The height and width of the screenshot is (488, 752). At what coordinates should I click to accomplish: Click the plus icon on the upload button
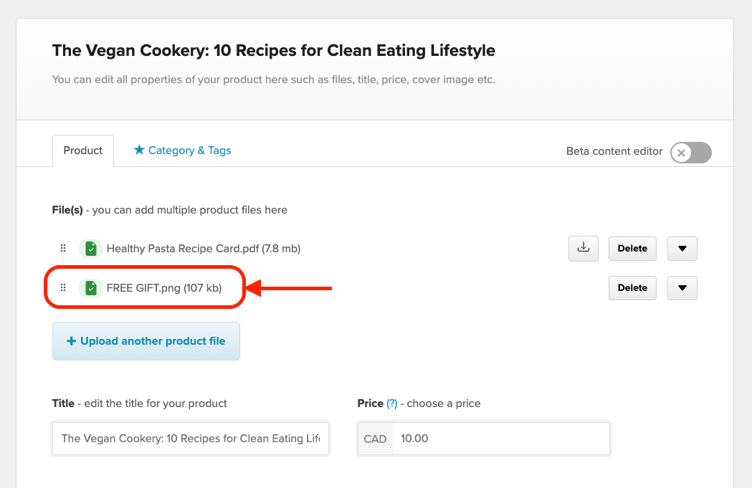(x=72, y=341)
